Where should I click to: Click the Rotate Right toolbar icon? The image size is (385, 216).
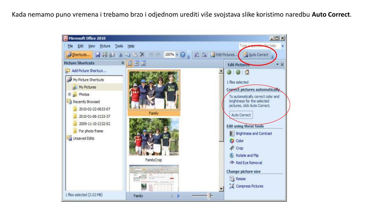204,55
